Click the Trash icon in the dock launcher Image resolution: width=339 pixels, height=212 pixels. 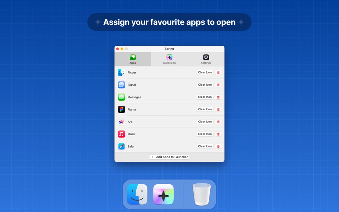click(201, 194)
